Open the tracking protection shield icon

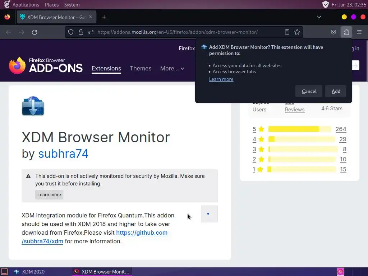pos(71,32)
